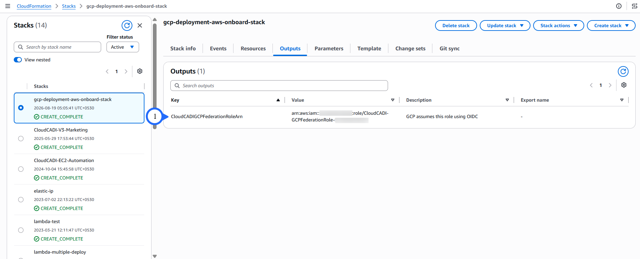Viewport: 640px width, 259px height.
Task: Switch to the Stack info tab
Action: 183,48
